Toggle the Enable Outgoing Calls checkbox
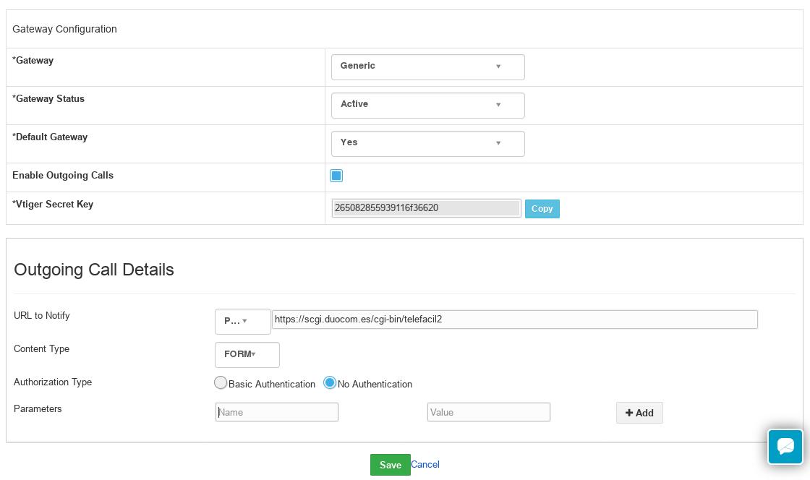810x480 pixels. 336,176
